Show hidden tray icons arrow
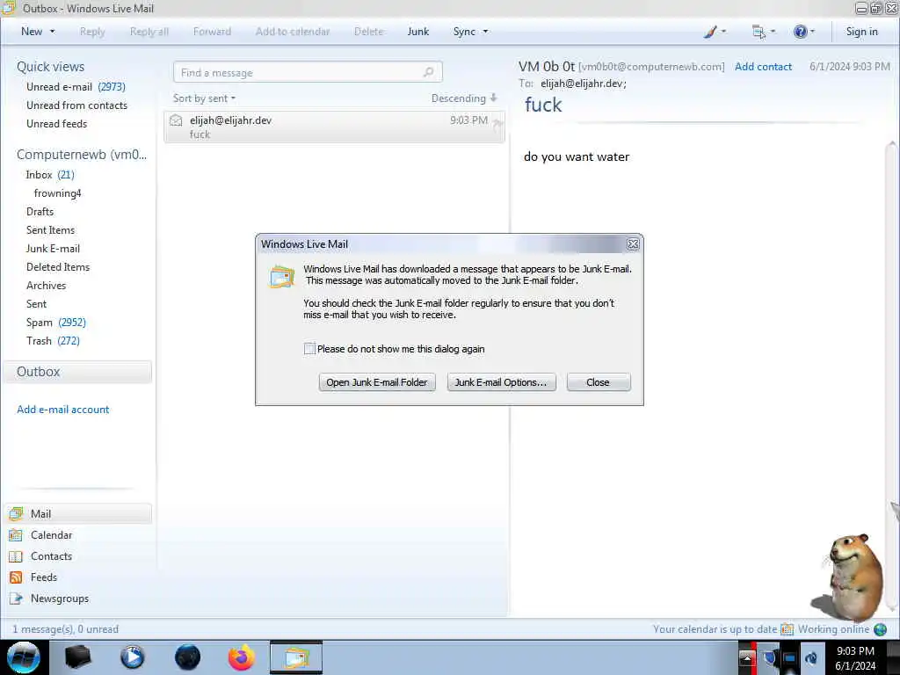Image resolution: width=900 pixels, height=675 pixels. click(747, 657)
